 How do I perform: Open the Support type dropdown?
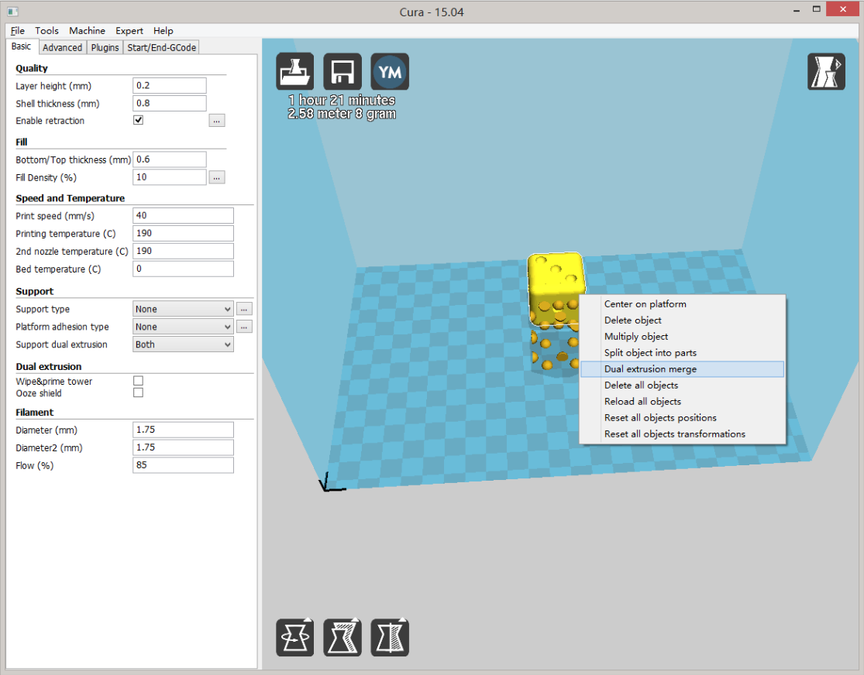coord(183,308)
